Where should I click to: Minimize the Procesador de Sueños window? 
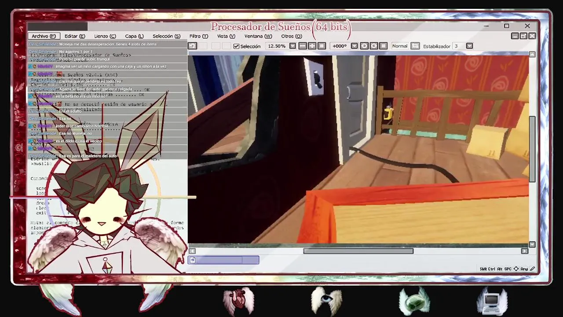(x=486, y=26)
